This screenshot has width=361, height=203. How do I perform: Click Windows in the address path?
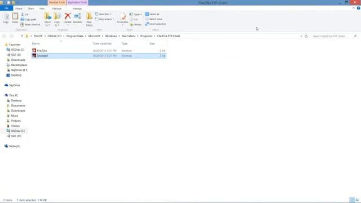coord(111,36)
